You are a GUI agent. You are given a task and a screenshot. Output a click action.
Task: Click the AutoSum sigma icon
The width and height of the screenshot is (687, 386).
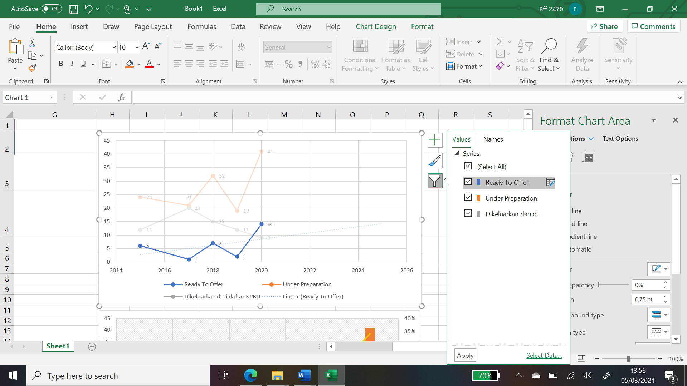click(x=500, y=42)
